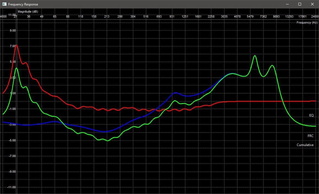319x194 pixels.
Task: Select the 13293 Hz frequency tick label
Action: (289, 17)
